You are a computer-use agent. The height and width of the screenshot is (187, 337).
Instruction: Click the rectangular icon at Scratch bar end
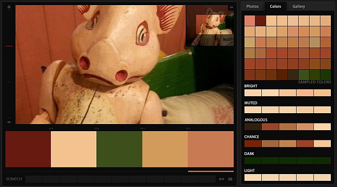(x=230, y=179)
